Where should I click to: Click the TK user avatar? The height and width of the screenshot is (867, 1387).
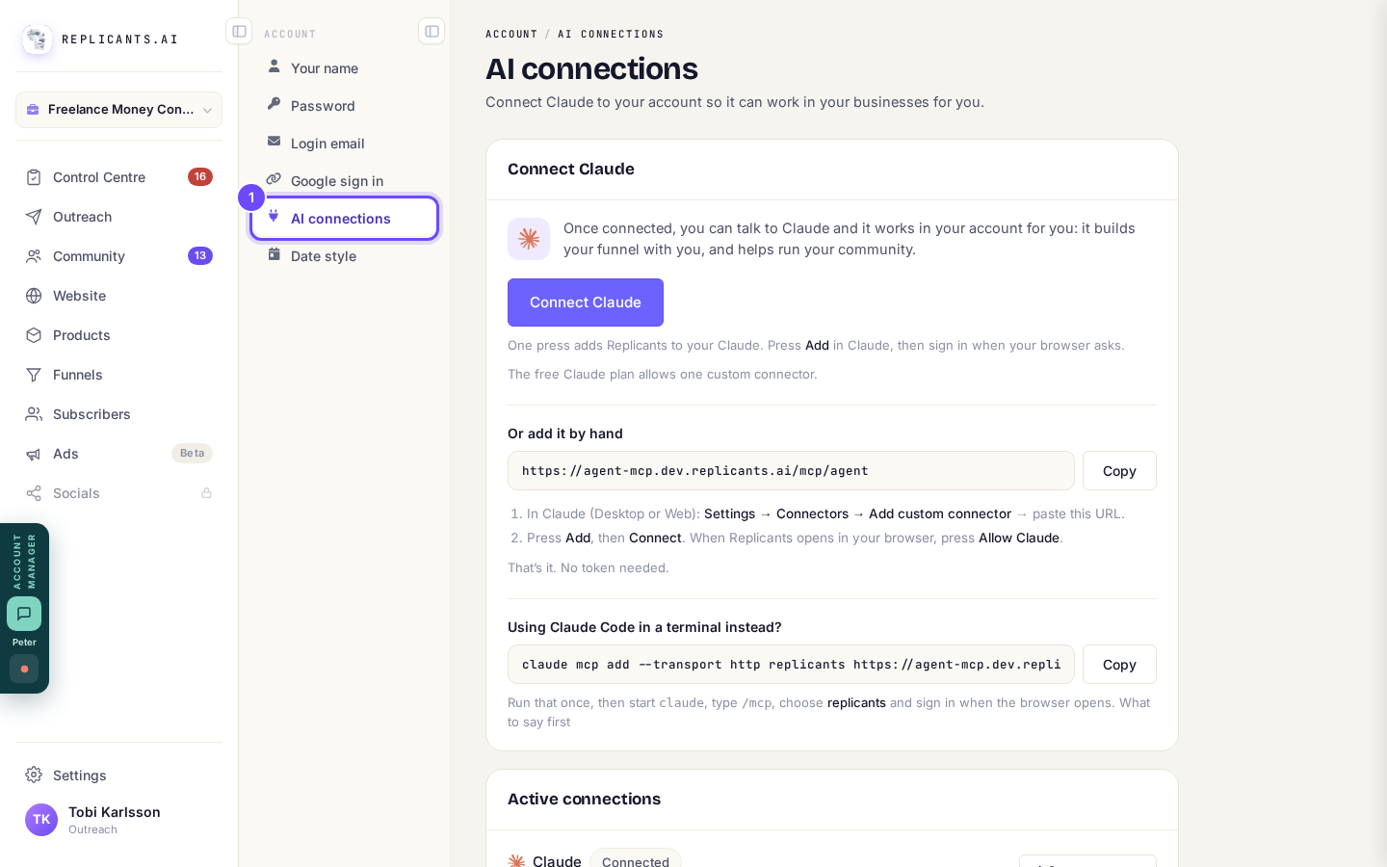(x=41, y=820)
